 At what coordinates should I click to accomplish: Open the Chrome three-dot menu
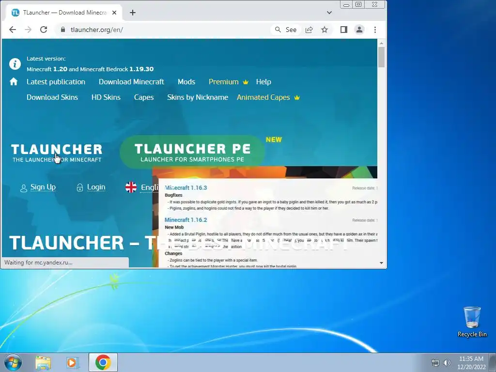(375, 30)
